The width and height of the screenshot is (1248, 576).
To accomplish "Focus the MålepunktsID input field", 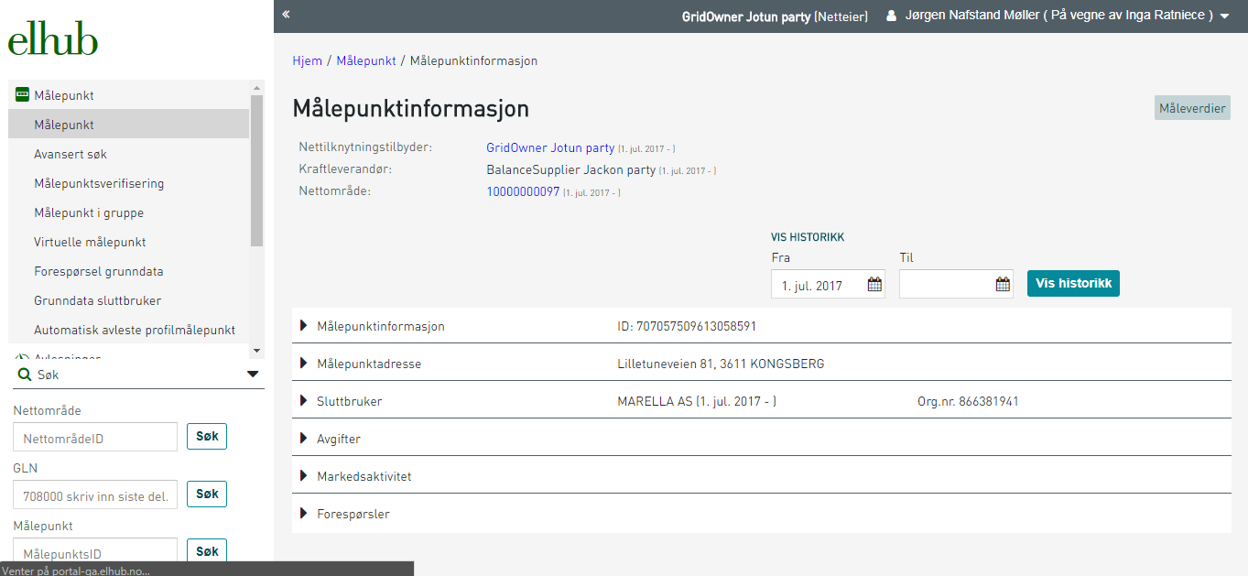I will [95, 551].
